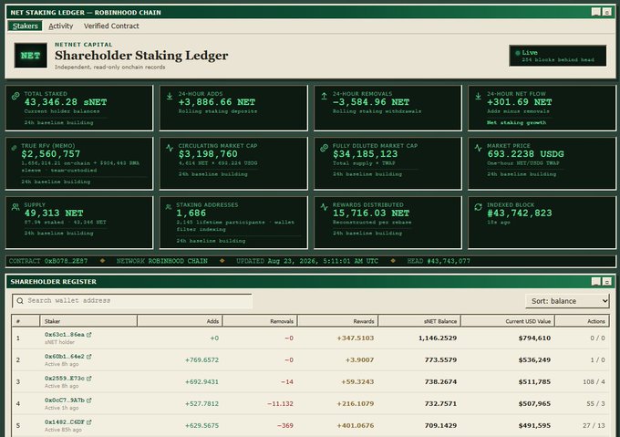
Task: Click the actions 108 / 4 cell
Action: click(594, 381)
